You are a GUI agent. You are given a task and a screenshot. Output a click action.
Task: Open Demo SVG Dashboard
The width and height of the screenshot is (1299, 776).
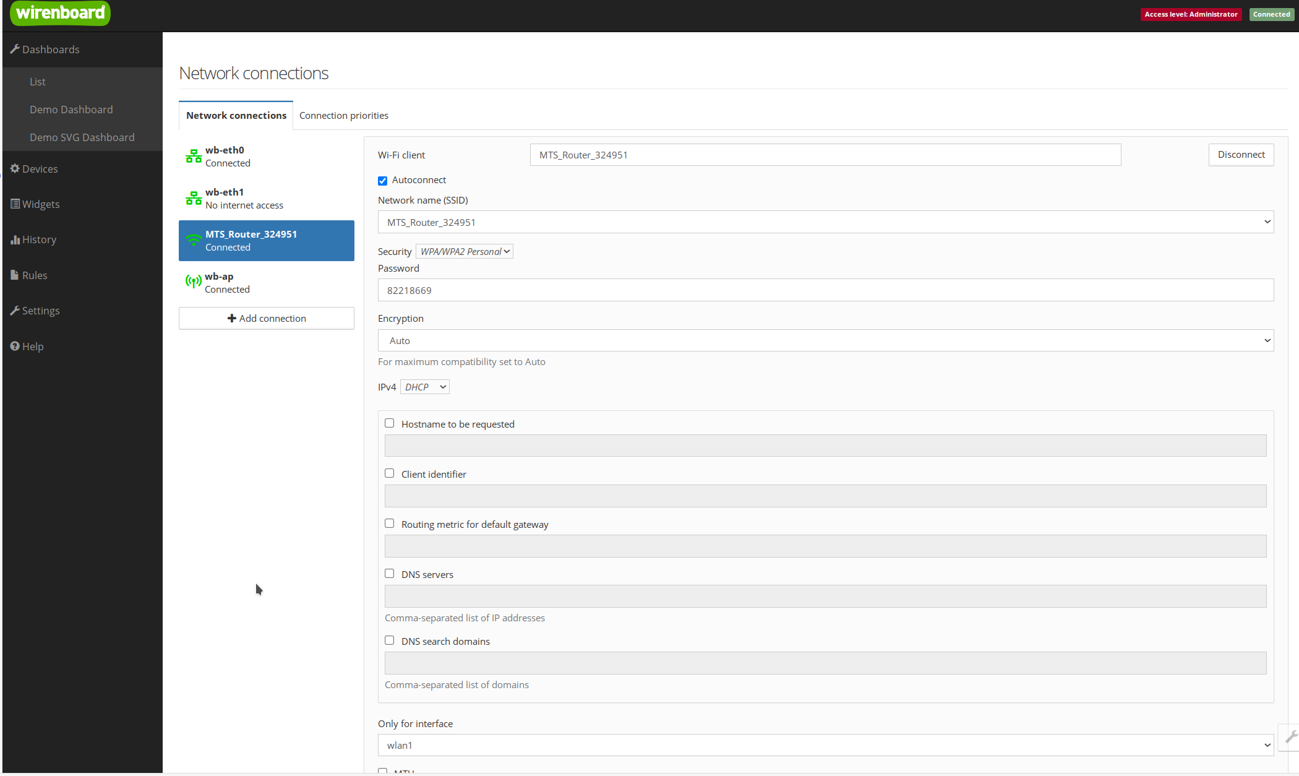(x=82, y=137)
